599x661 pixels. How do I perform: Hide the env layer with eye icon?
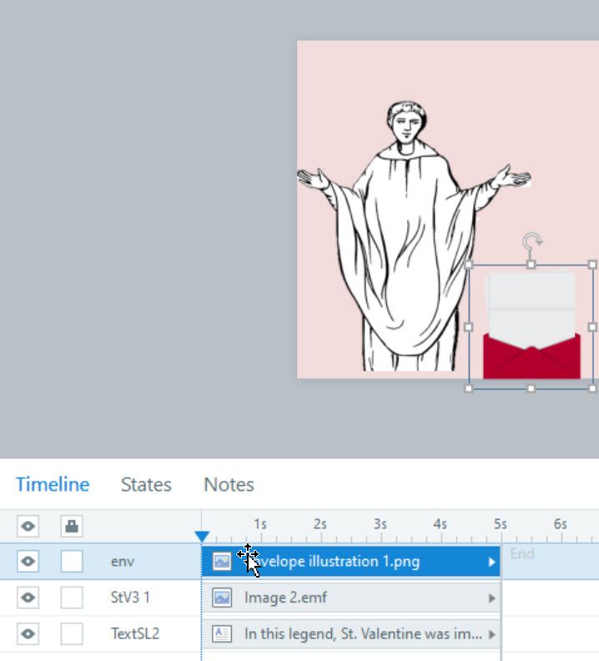click(x=28, y=562)
